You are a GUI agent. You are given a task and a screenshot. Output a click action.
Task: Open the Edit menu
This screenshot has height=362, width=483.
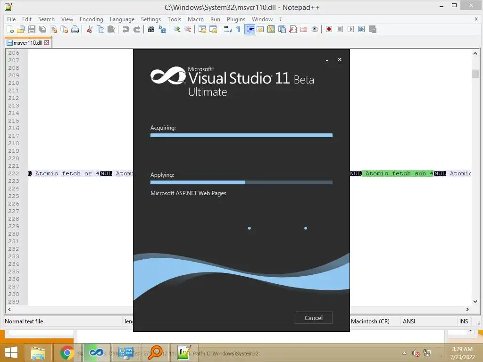pos(27,19)
